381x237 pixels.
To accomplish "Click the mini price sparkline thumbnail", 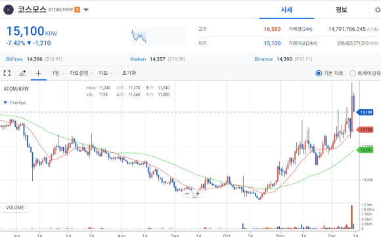I will tap(159, 36).
